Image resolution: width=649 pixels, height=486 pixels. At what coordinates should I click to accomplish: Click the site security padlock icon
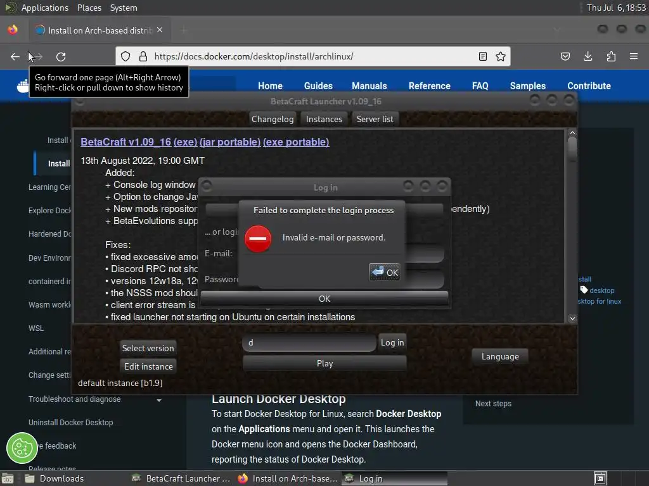click(143, 56)
